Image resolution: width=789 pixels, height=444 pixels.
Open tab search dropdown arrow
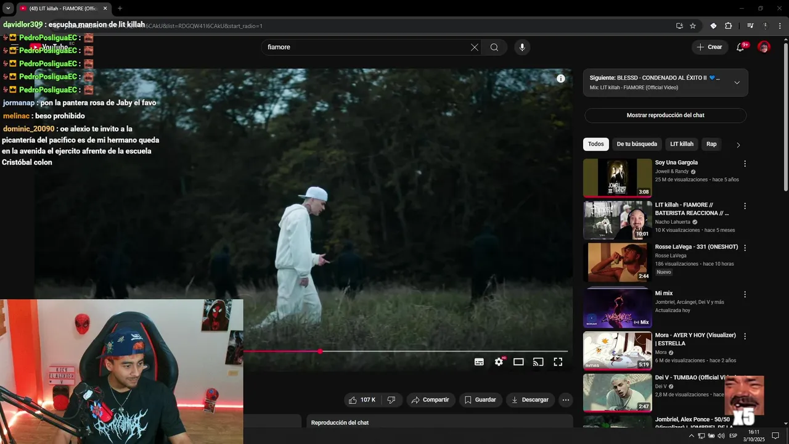point(8,9)
